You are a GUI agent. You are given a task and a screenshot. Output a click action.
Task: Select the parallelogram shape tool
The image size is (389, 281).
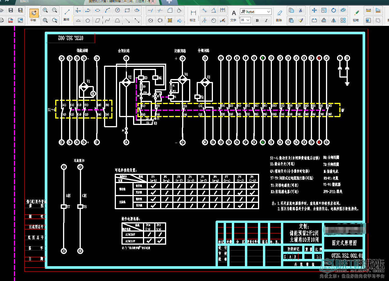coord(98,20)
